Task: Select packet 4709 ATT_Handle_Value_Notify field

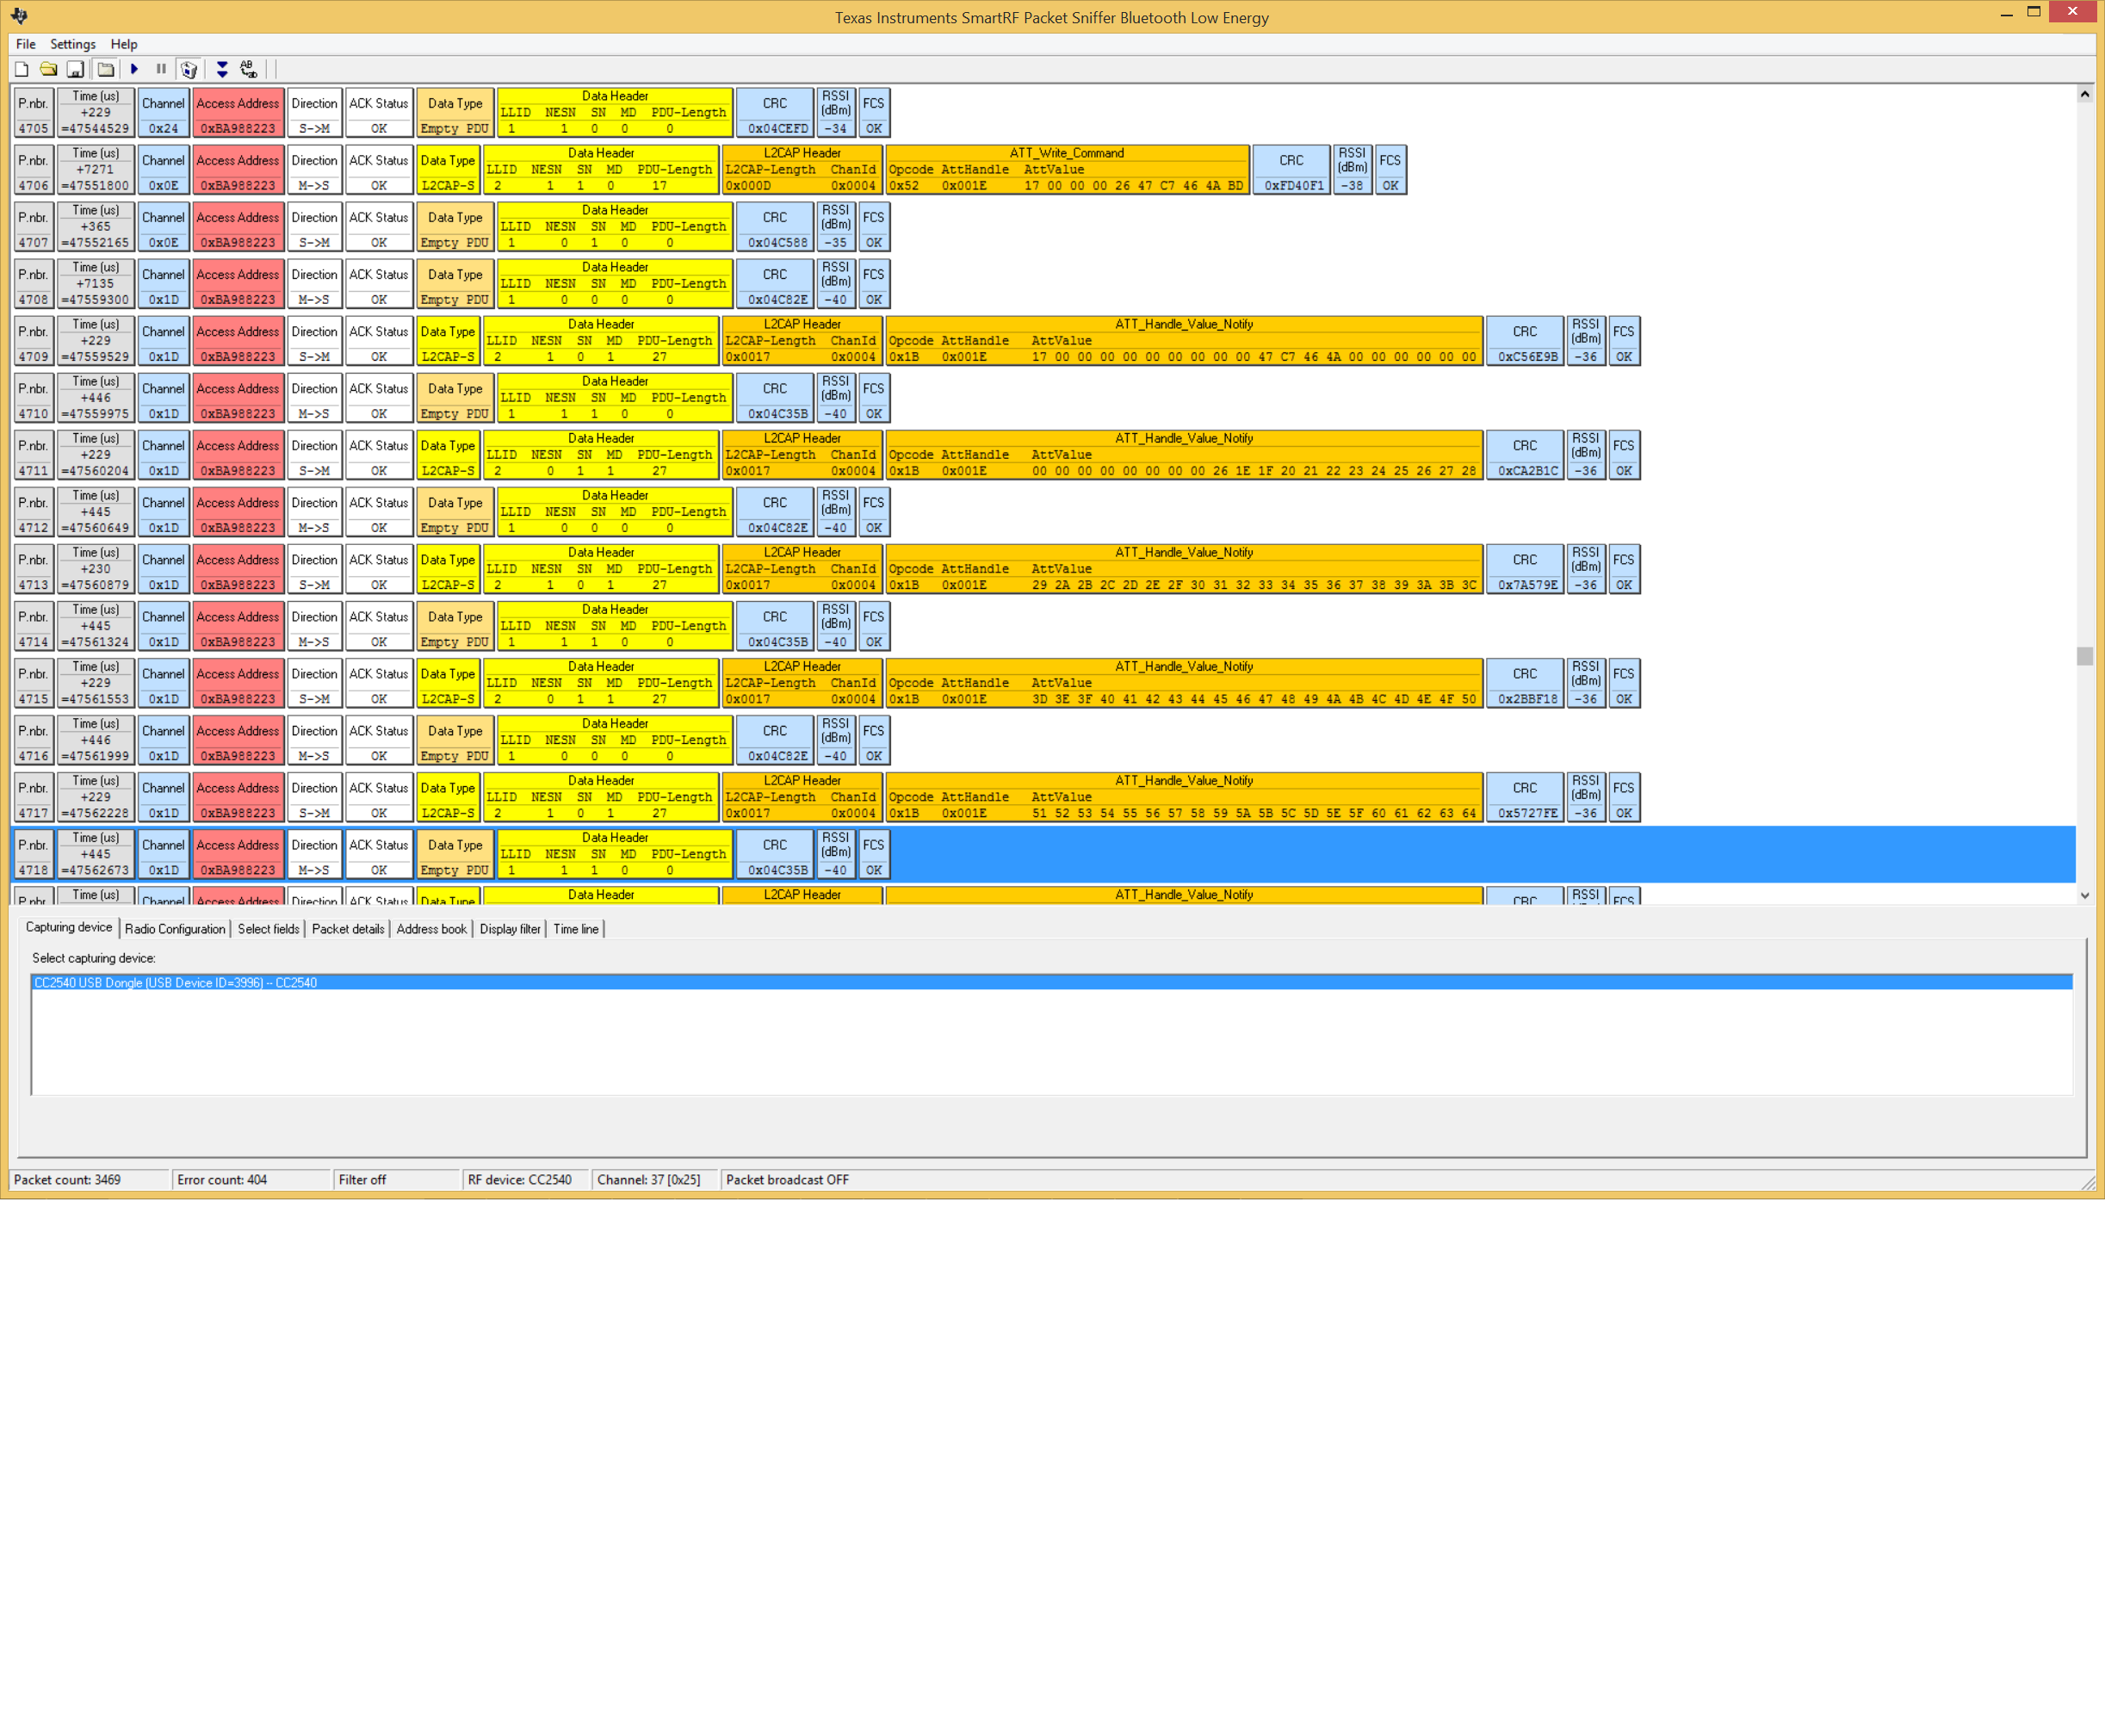Action: click(1184, 340)
